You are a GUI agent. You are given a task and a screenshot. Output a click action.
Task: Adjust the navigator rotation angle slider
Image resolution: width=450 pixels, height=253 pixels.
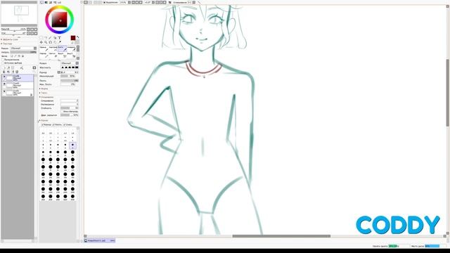(x=14, y=34)
